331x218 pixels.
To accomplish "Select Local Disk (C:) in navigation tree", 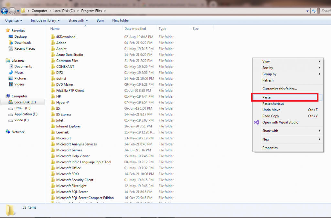I will tap(25, 102).
